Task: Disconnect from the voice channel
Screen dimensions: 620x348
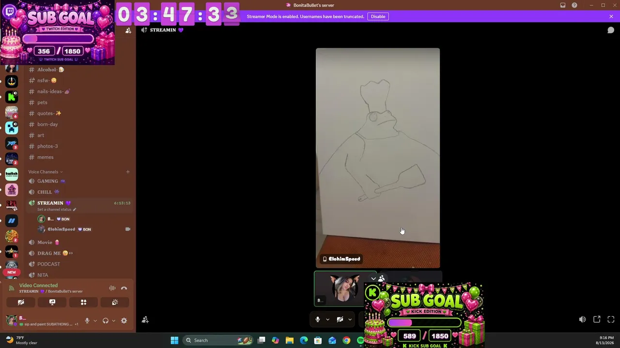Action: 124,288
